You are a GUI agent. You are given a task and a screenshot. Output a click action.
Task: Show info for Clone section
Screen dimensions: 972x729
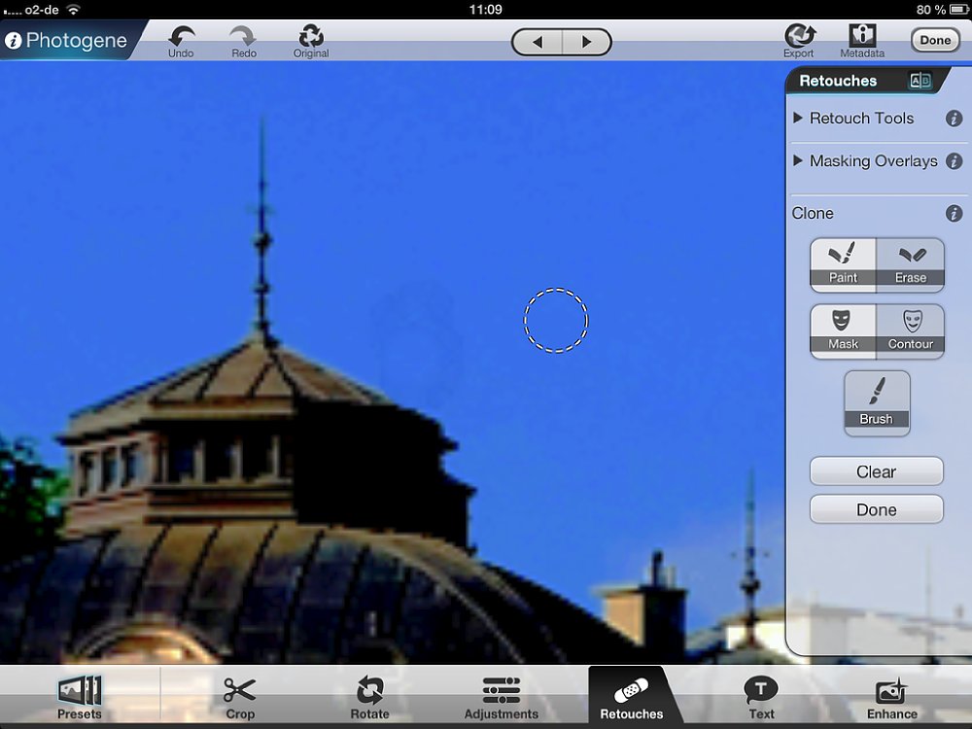click(x=955, y=214)
